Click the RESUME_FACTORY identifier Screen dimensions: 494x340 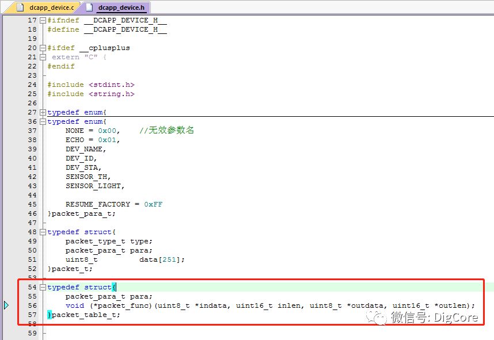tap(98, 204)
